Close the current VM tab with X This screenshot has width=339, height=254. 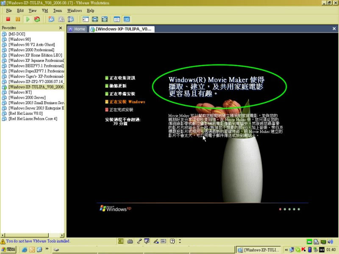point(334,28)
